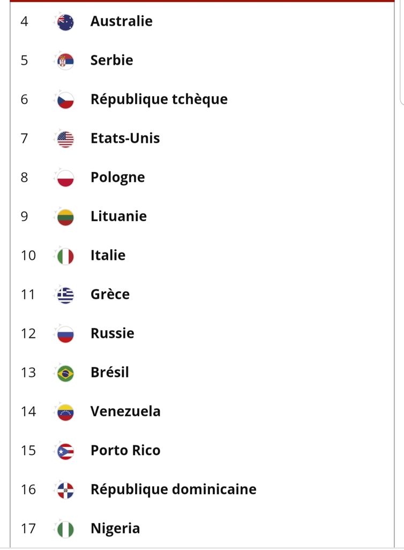Tap the Greece flag icon
This screenshot has width=404, height=550.
(x=65, y=295)
